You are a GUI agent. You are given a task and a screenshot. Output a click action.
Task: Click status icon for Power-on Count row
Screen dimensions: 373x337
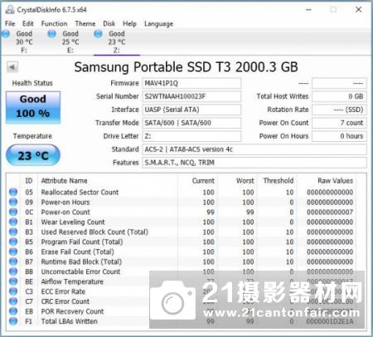click(13, 212)
